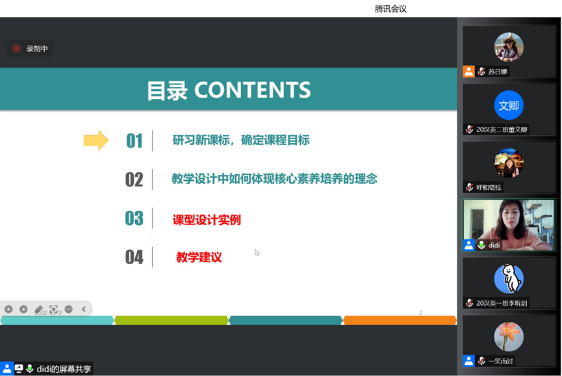This screenshot has width=562, height=376.
Task: Click didi's active green microphone icon
Action: tap(481, 245)
